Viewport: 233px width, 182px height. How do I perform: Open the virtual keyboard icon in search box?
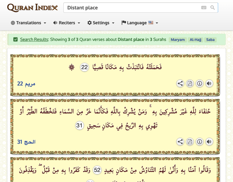[x=204, y=8]
